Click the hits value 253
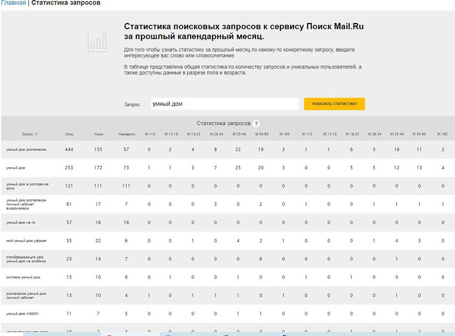 tap(69, 168)
